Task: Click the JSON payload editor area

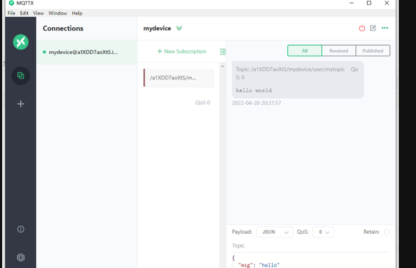Action: coord(311,261)
